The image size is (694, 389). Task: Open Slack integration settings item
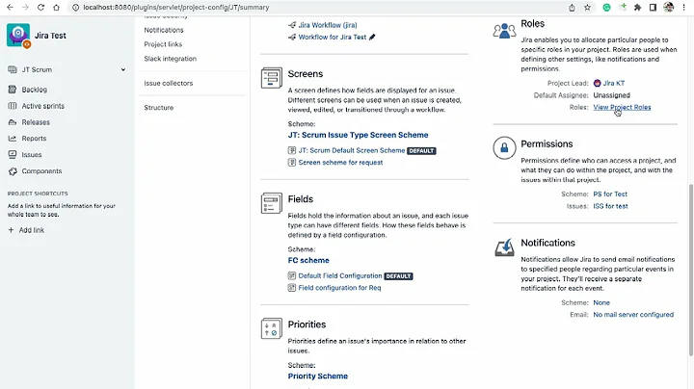click(x=170, y=59)
